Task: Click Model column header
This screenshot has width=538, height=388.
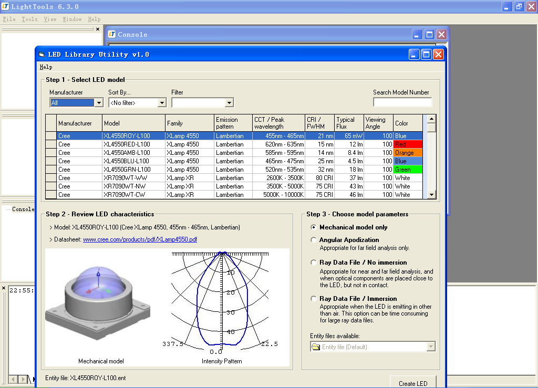Action: tap(133, 123)
